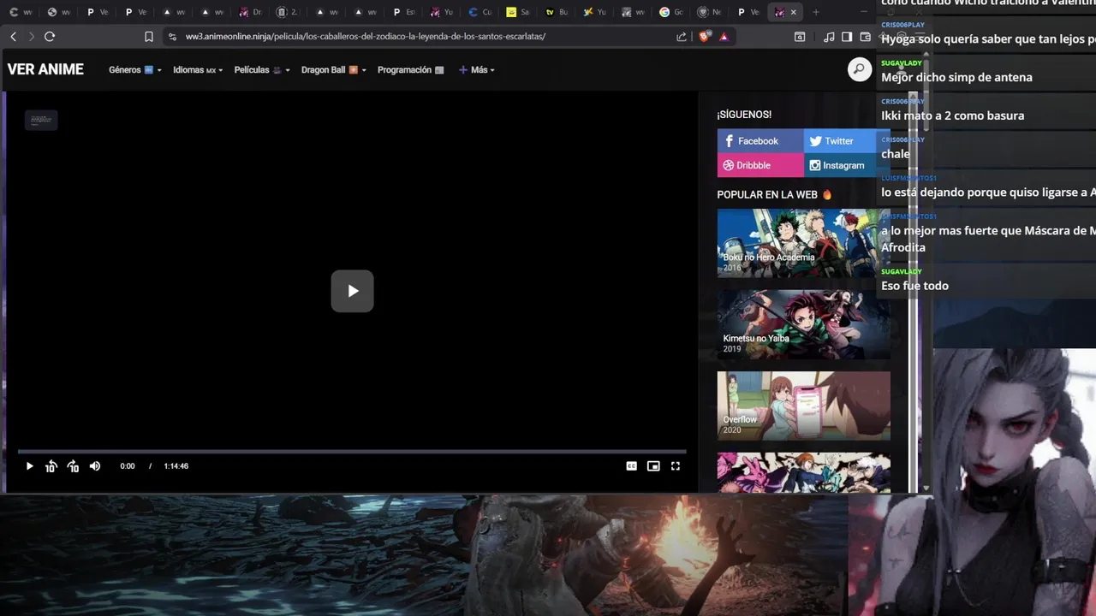Seek along the video progress bar
Viewport: 1096px width, 616px height.
coord(352,451)
